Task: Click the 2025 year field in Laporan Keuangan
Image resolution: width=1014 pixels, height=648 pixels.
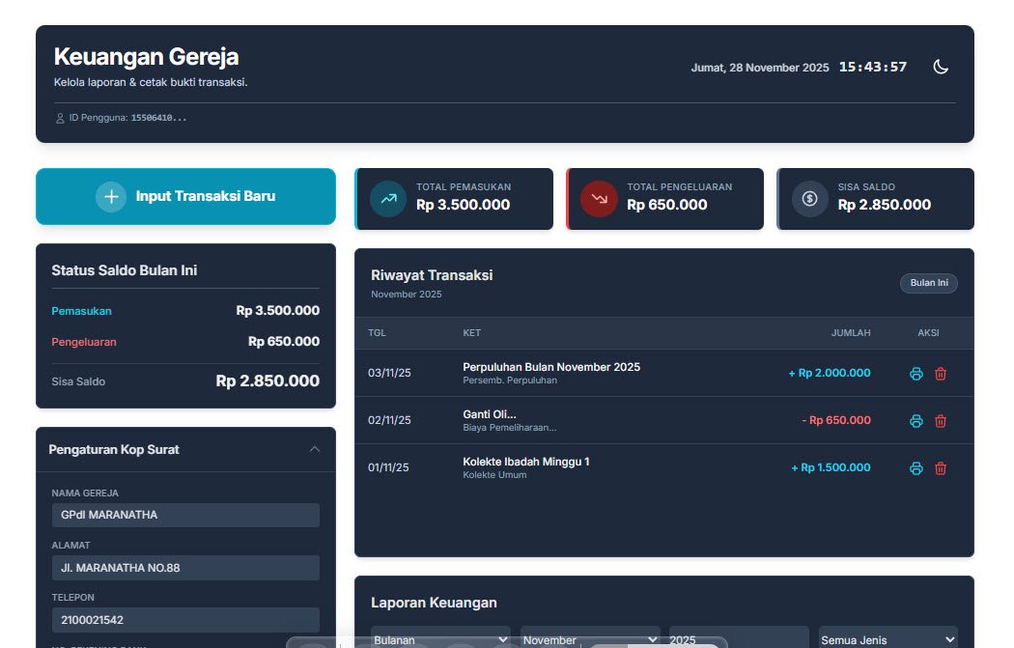Action: pyautogui.click(x=739, y=639)
